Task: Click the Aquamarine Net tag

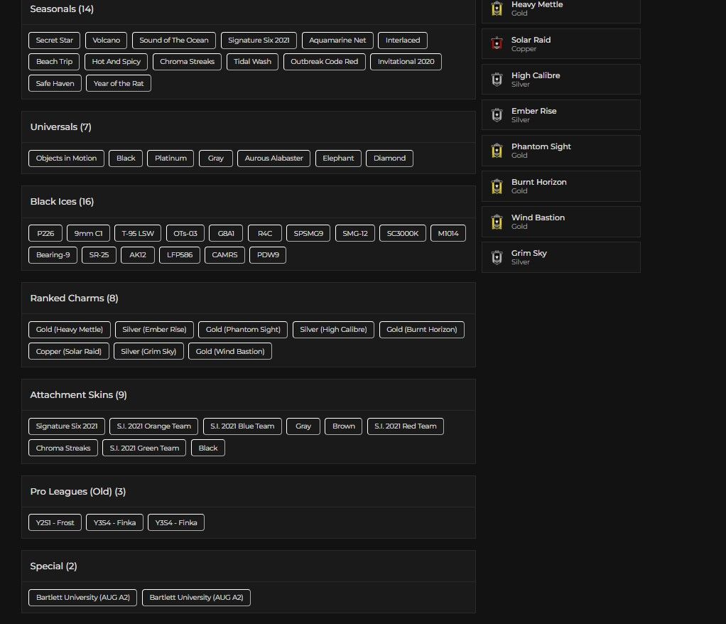Action: tap(337, 41)
